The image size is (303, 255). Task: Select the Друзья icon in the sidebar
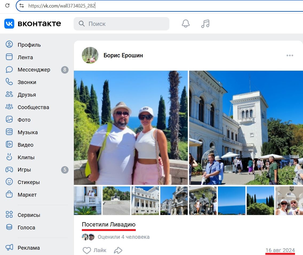[9, 95]
